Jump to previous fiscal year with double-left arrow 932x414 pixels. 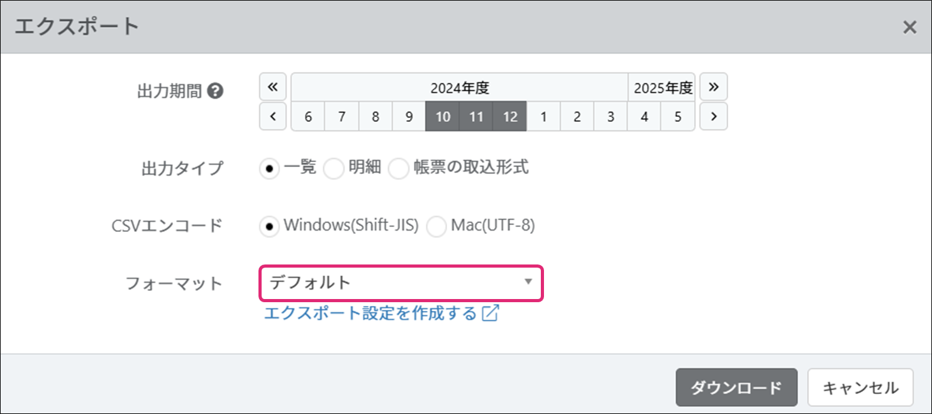coord(273,87)
